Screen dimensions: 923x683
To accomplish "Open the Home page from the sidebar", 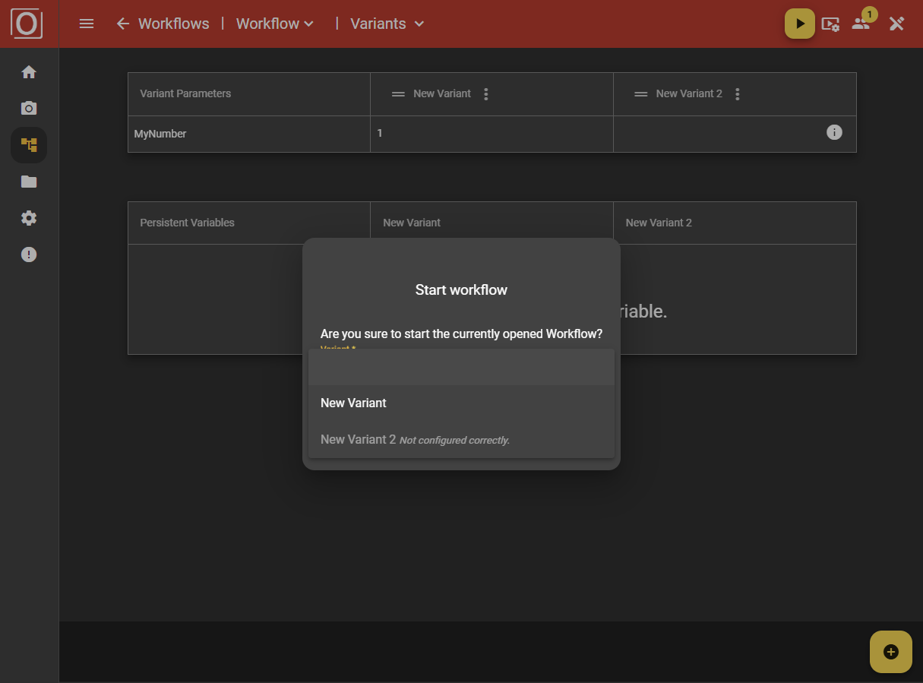I will click(x=28, y=71).
